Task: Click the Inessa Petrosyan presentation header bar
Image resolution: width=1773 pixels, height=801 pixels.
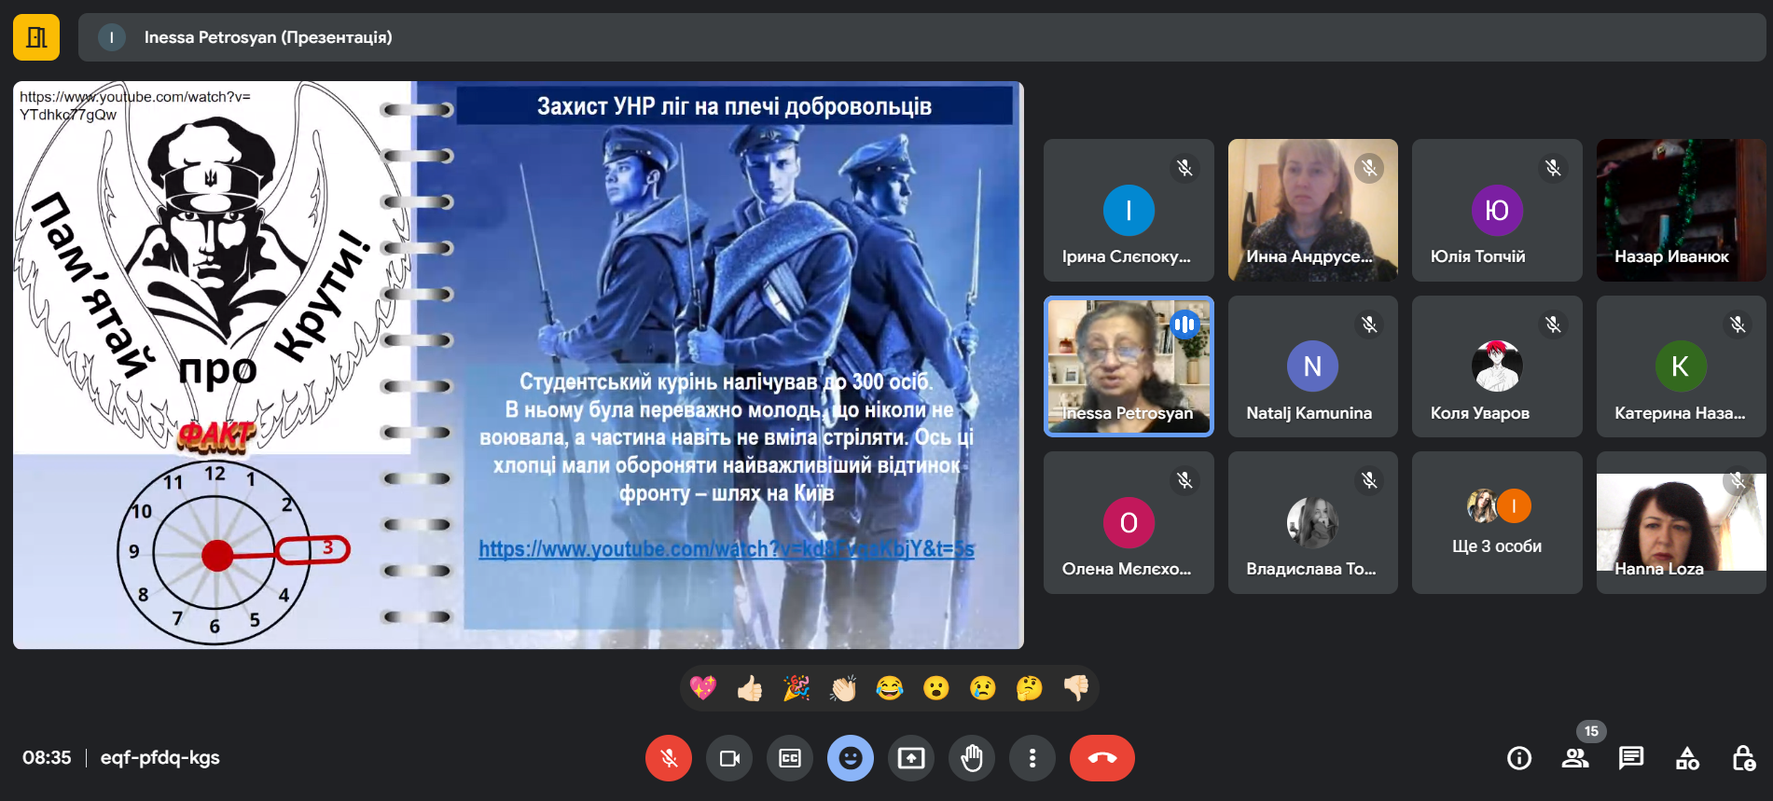Action: (x=921, y=37)
